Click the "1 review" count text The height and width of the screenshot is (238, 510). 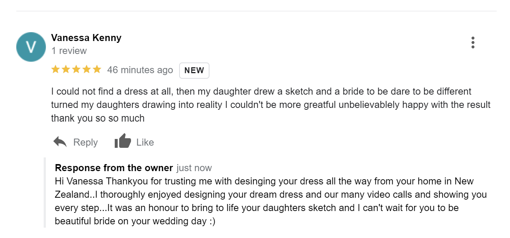coord(69,51)
